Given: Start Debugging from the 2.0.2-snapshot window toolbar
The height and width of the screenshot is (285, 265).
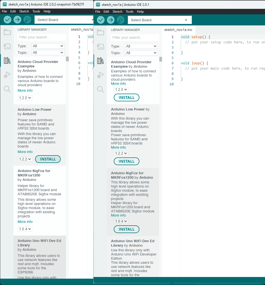Looking at the screenshot, I should point(27,20).
